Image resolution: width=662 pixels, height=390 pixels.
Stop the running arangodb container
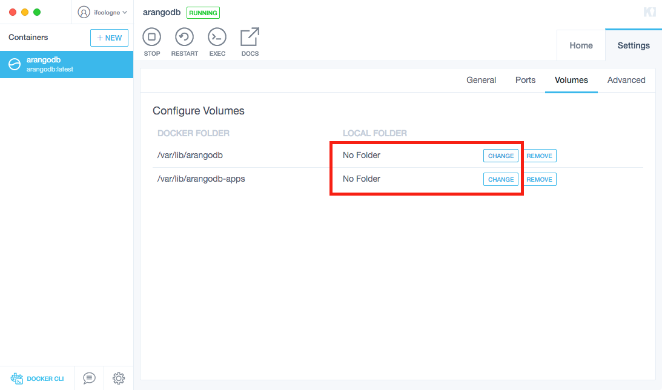coord(151,38)
